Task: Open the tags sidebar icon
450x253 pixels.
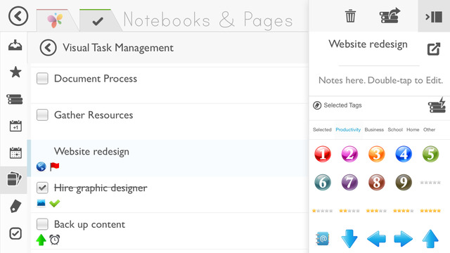Action: point(15,206)
